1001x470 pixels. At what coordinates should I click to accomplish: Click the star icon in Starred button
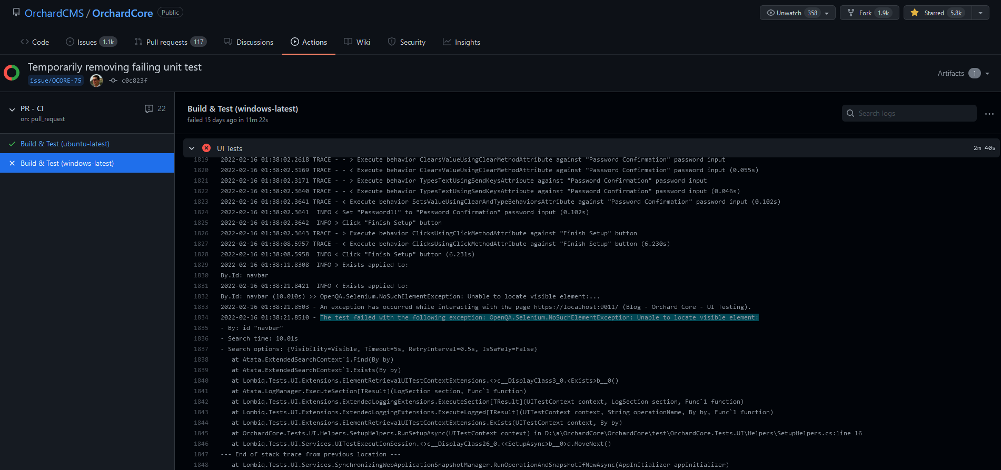(x=915, y=13)
